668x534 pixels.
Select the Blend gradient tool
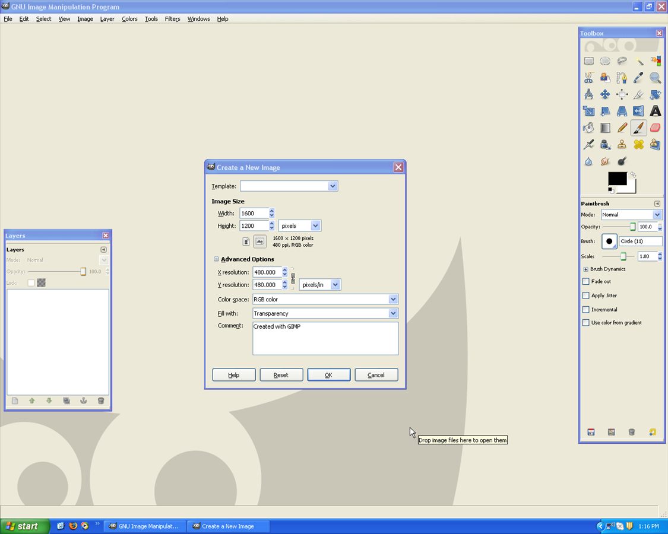pos(605,128)
